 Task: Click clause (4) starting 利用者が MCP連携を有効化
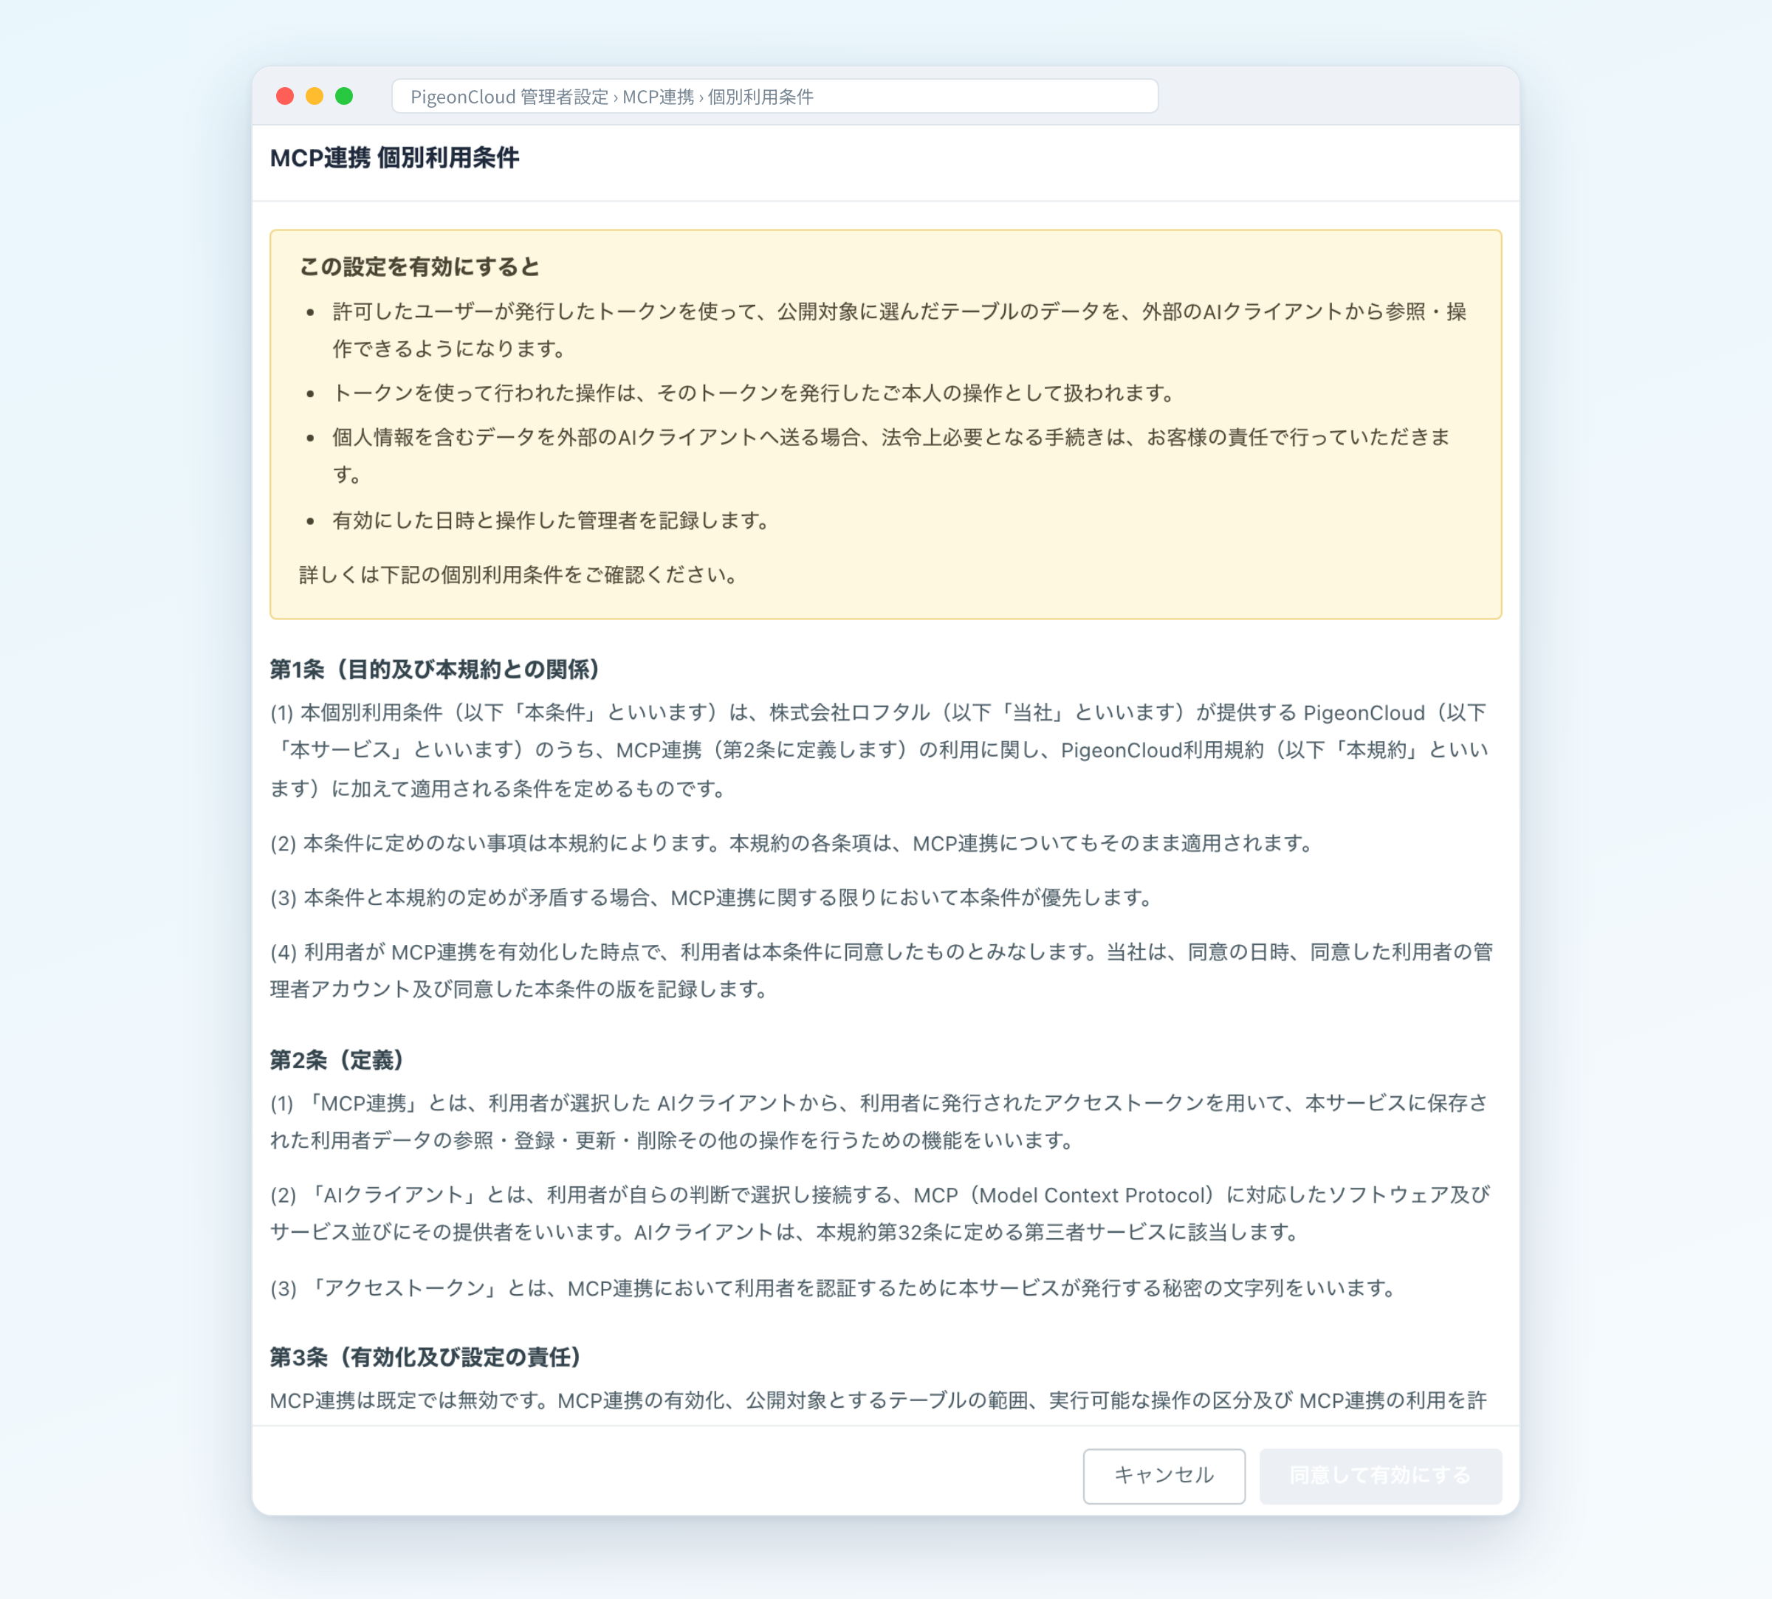881,971
